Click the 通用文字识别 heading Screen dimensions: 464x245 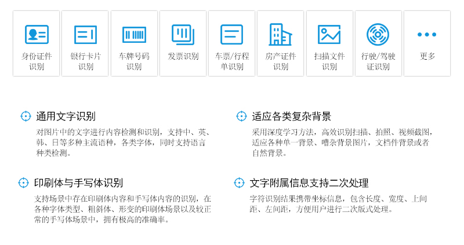click(66, 116)
